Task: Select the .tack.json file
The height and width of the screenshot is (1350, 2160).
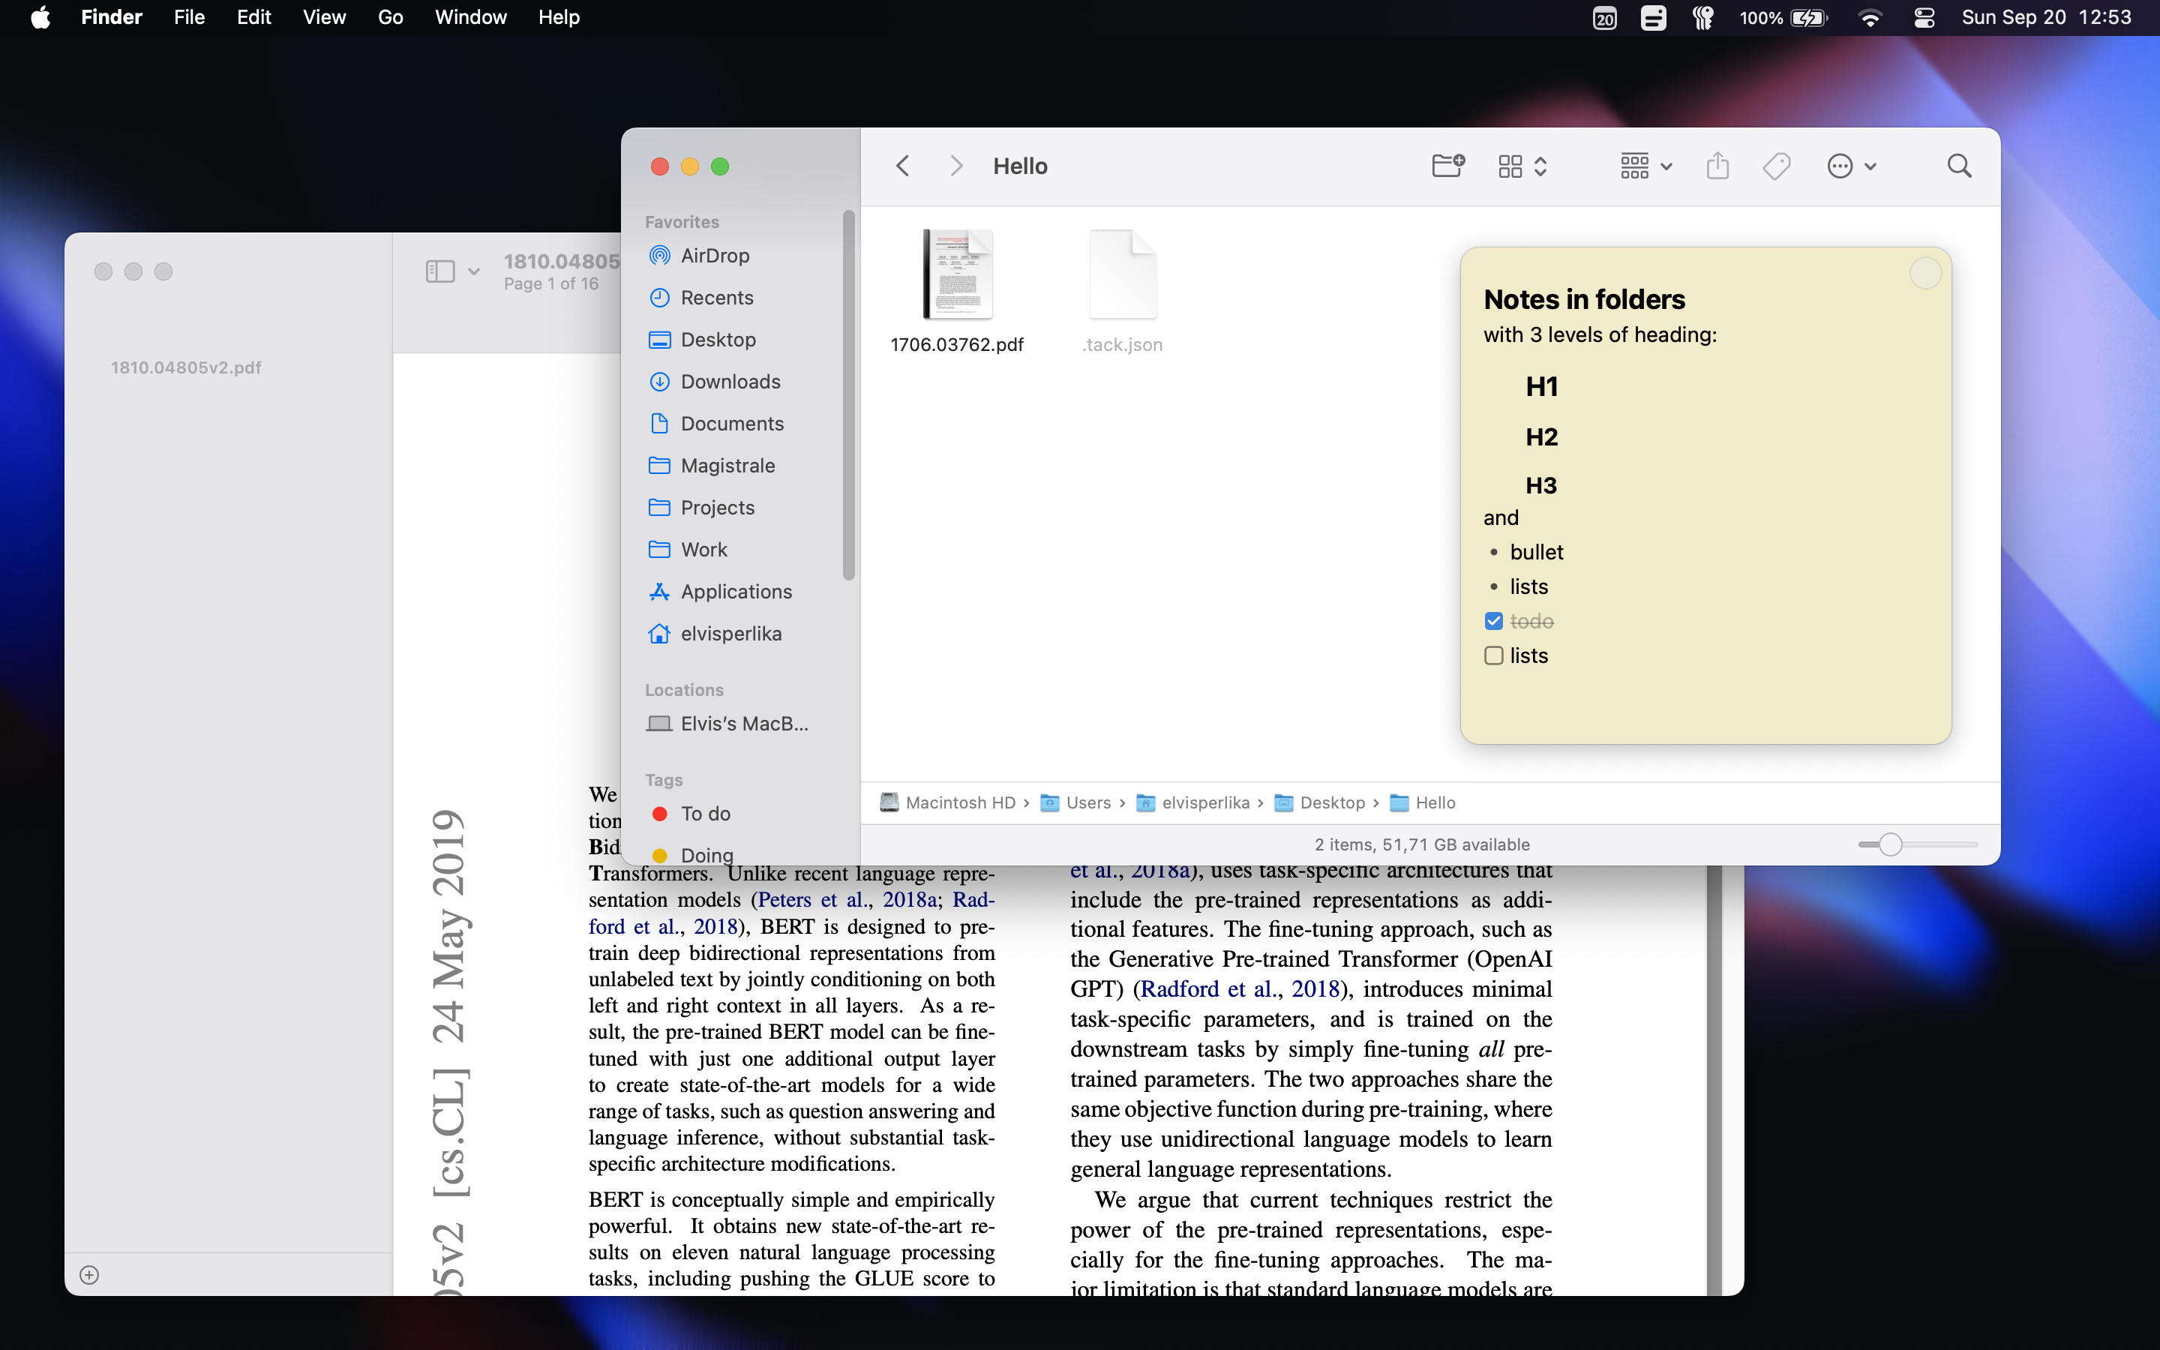Action: click(1123, 291)
